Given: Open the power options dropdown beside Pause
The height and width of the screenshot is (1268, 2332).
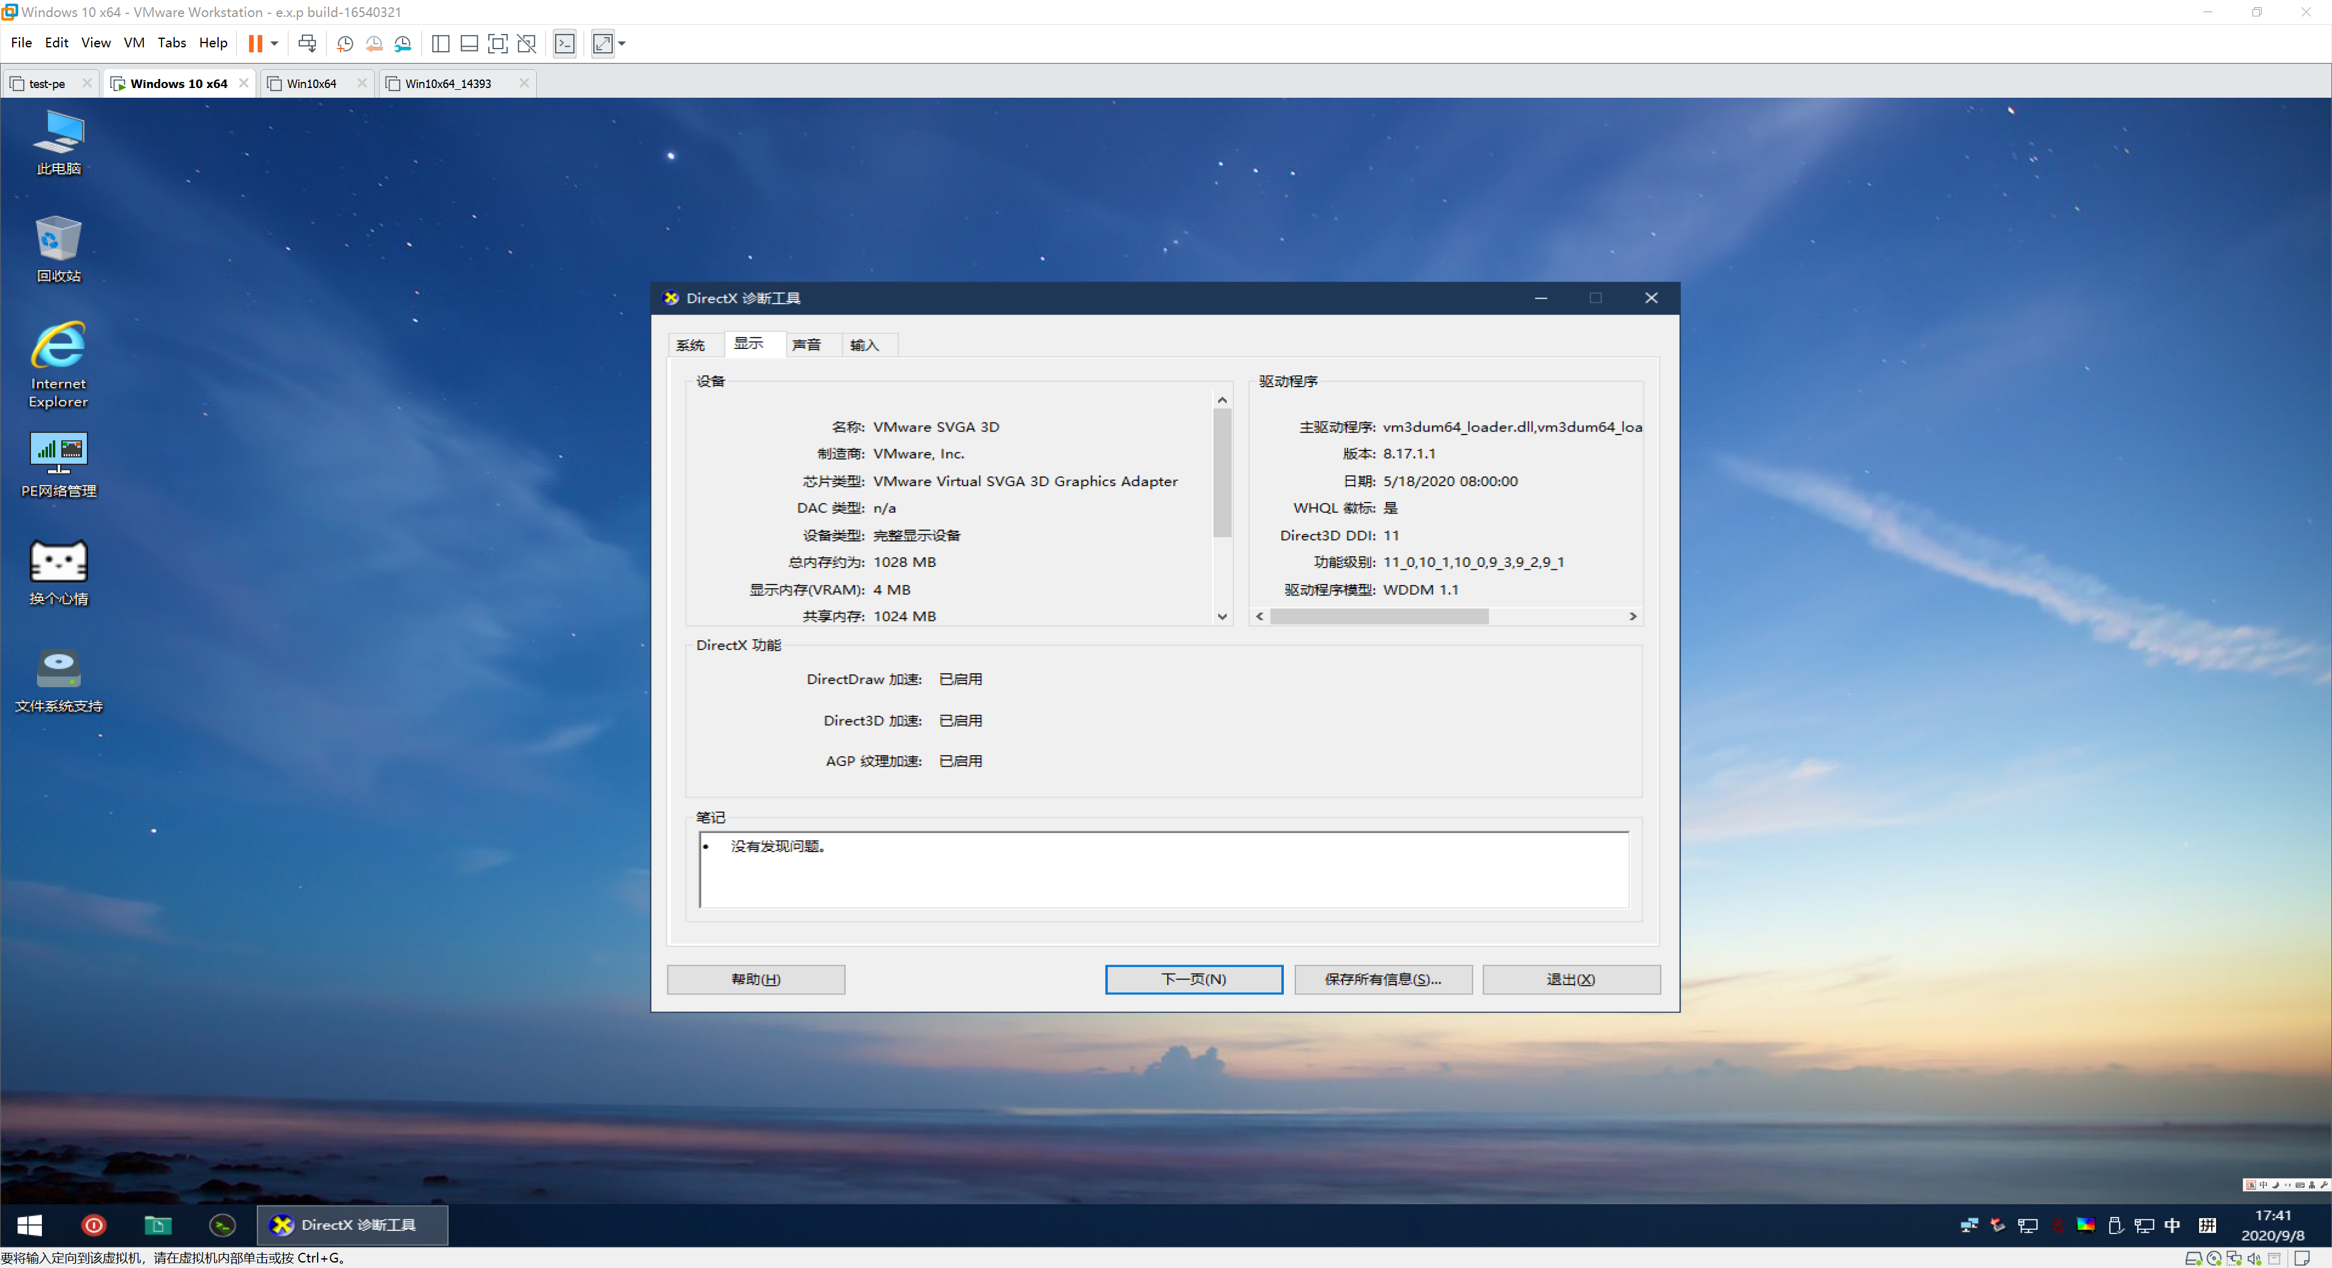Looking at the screenshot, I should coord(274,44).
